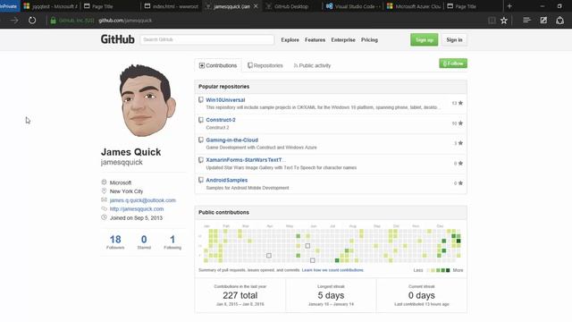The width and height of the screenshot is (572, 322).
Task: Open the Explore nav item
Action: point(290,39)
